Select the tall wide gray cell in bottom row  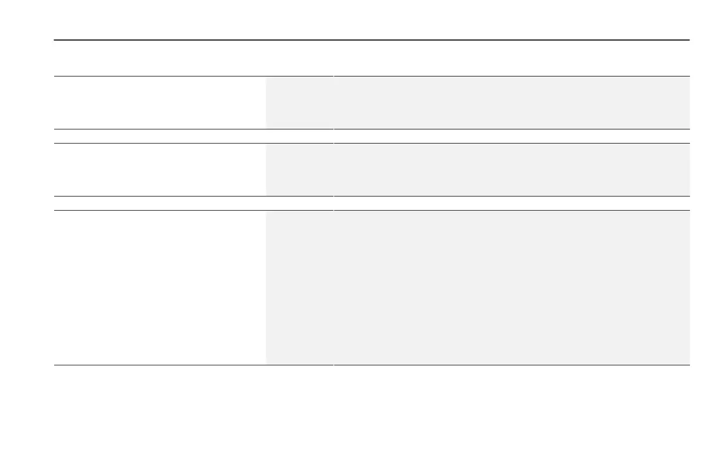pos(511,288)
